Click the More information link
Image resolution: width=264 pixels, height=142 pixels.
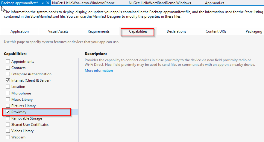click(x=99, y=71)
